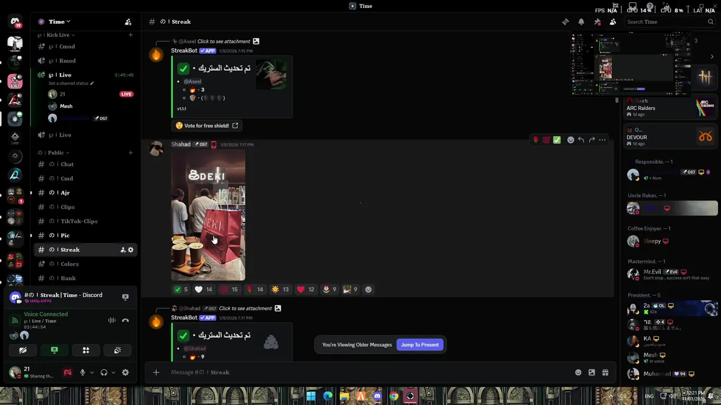
Task: Open User Settings gear
Action: (x=126, y=372)
